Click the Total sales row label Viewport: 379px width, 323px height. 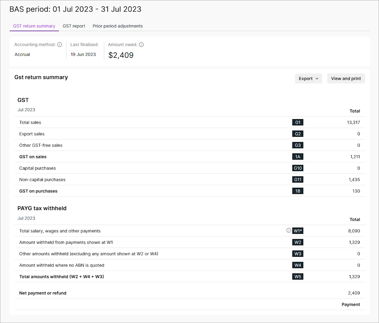(30, 122)
